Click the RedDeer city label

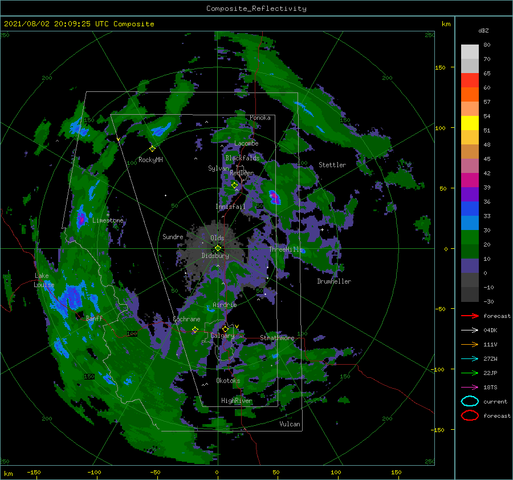[x=242, y=173]
